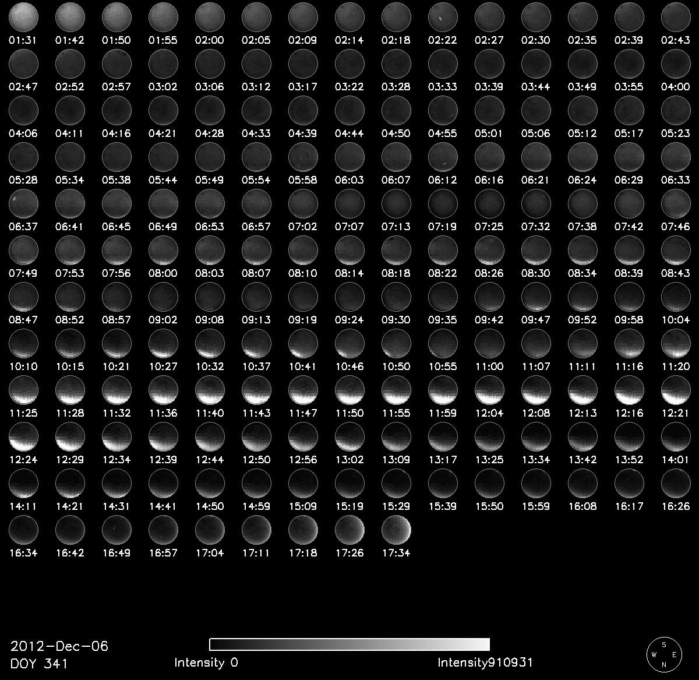Click the 12:50 timestamp label
This screenshot has height=680, width=699.
(256, 460)
